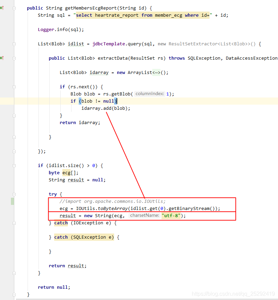Click the Logger class reference
The height and width of the screenshot is (300, 278).
click(x=46, y=29)
